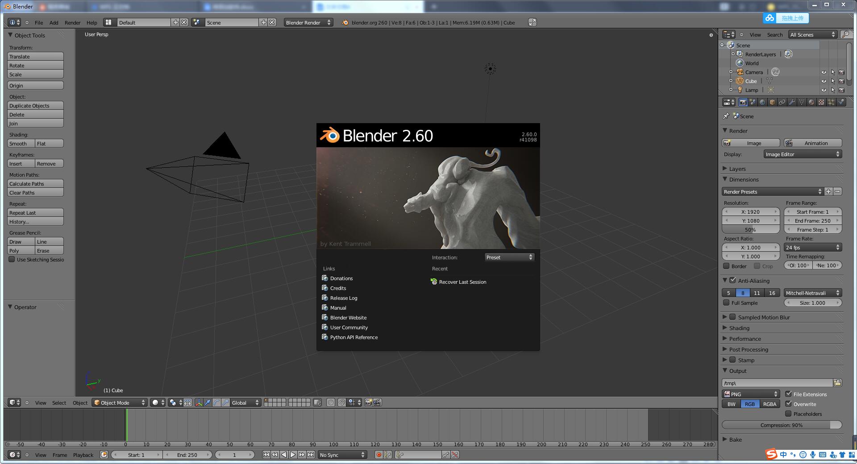This screenshot has height=464, width=857.
Task: Open the Render menu
Action: [72, 22]
